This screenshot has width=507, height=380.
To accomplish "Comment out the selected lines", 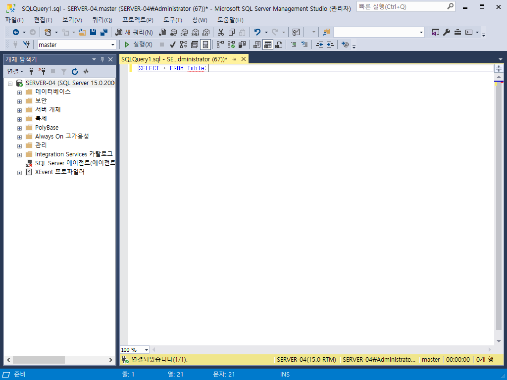I will click(x=294, y=45).
